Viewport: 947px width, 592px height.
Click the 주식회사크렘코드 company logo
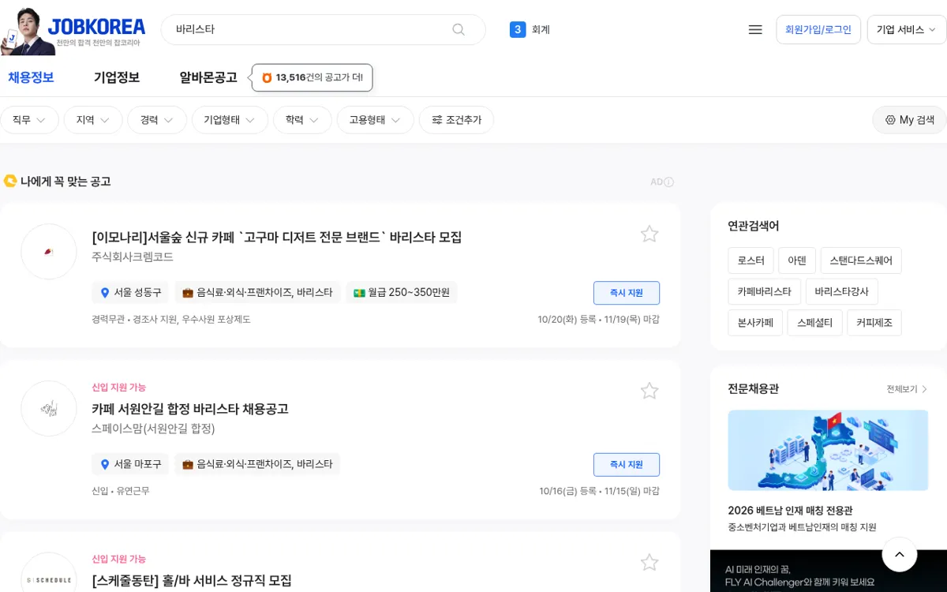point(49,252)
